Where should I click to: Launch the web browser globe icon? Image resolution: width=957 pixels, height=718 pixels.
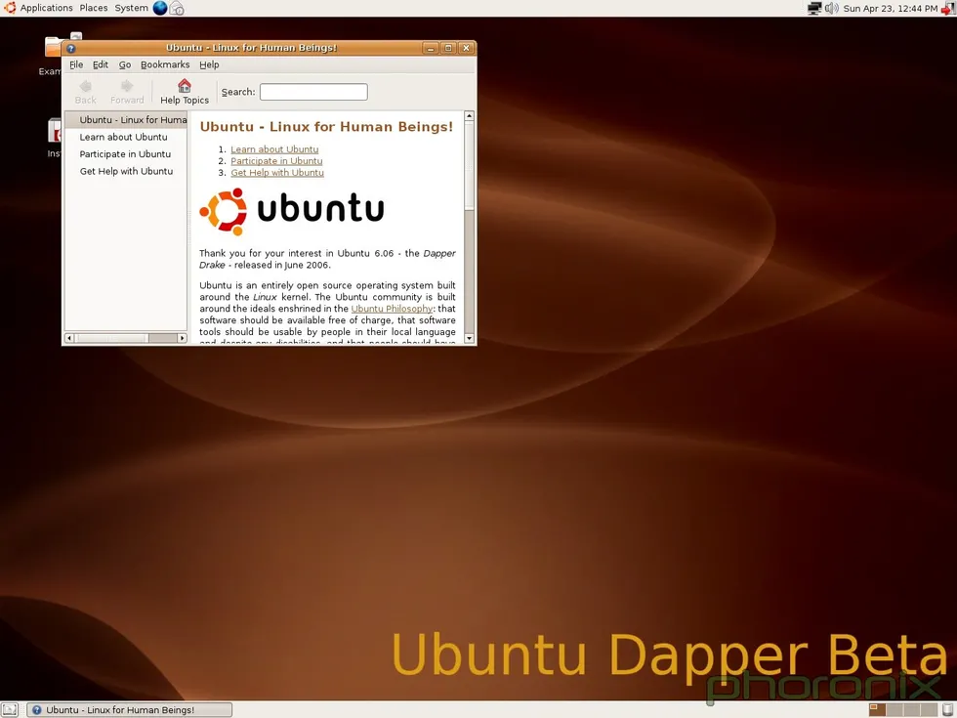click(160, 8)
